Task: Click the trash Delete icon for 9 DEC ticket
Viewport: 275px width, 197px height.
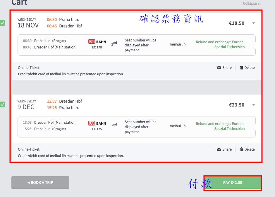Action: [242, 149]
